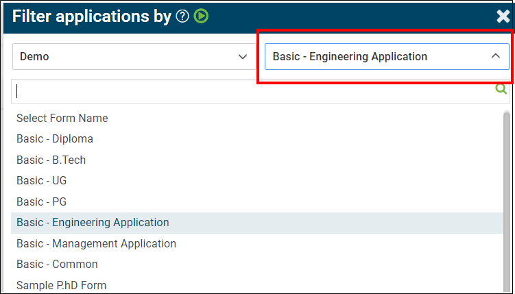Screen dimensions: 515x294
Task: Click the Demo dropdown chevron arrow
Action: [x=242, y=57]
